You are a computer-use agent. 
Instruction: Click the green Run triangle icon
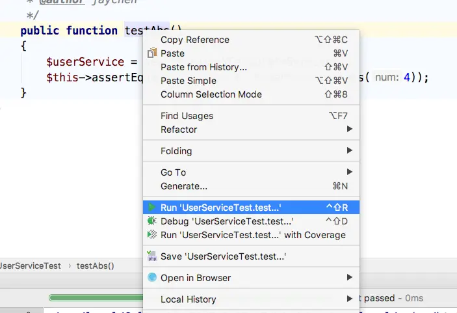click(151, 208)
